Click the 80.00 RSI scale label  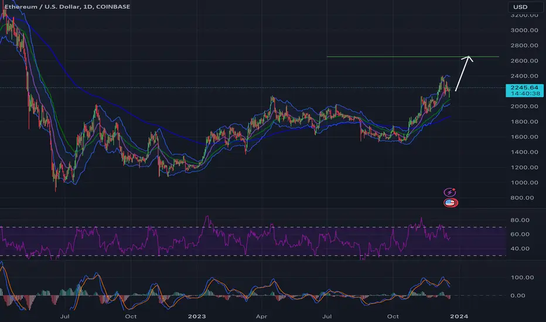pyautogui.click(x=520, y=220)
